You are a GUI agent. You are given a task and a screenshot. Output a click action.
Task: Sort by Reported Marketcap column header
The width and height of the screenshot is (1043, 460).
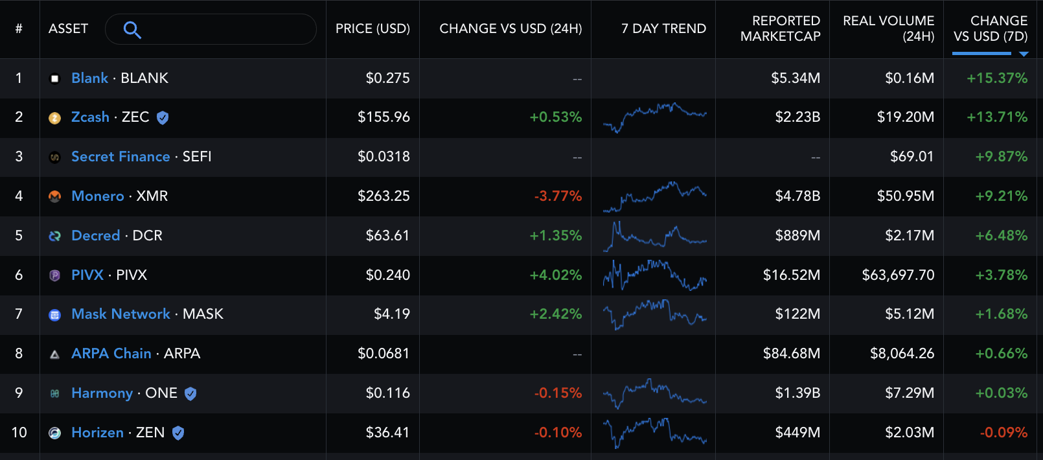click(x=780, y=29)
